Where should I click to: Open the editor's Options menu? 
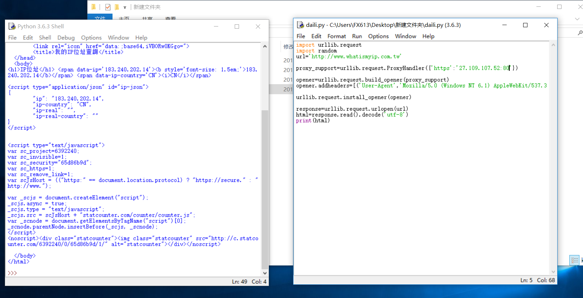[378, 36]
